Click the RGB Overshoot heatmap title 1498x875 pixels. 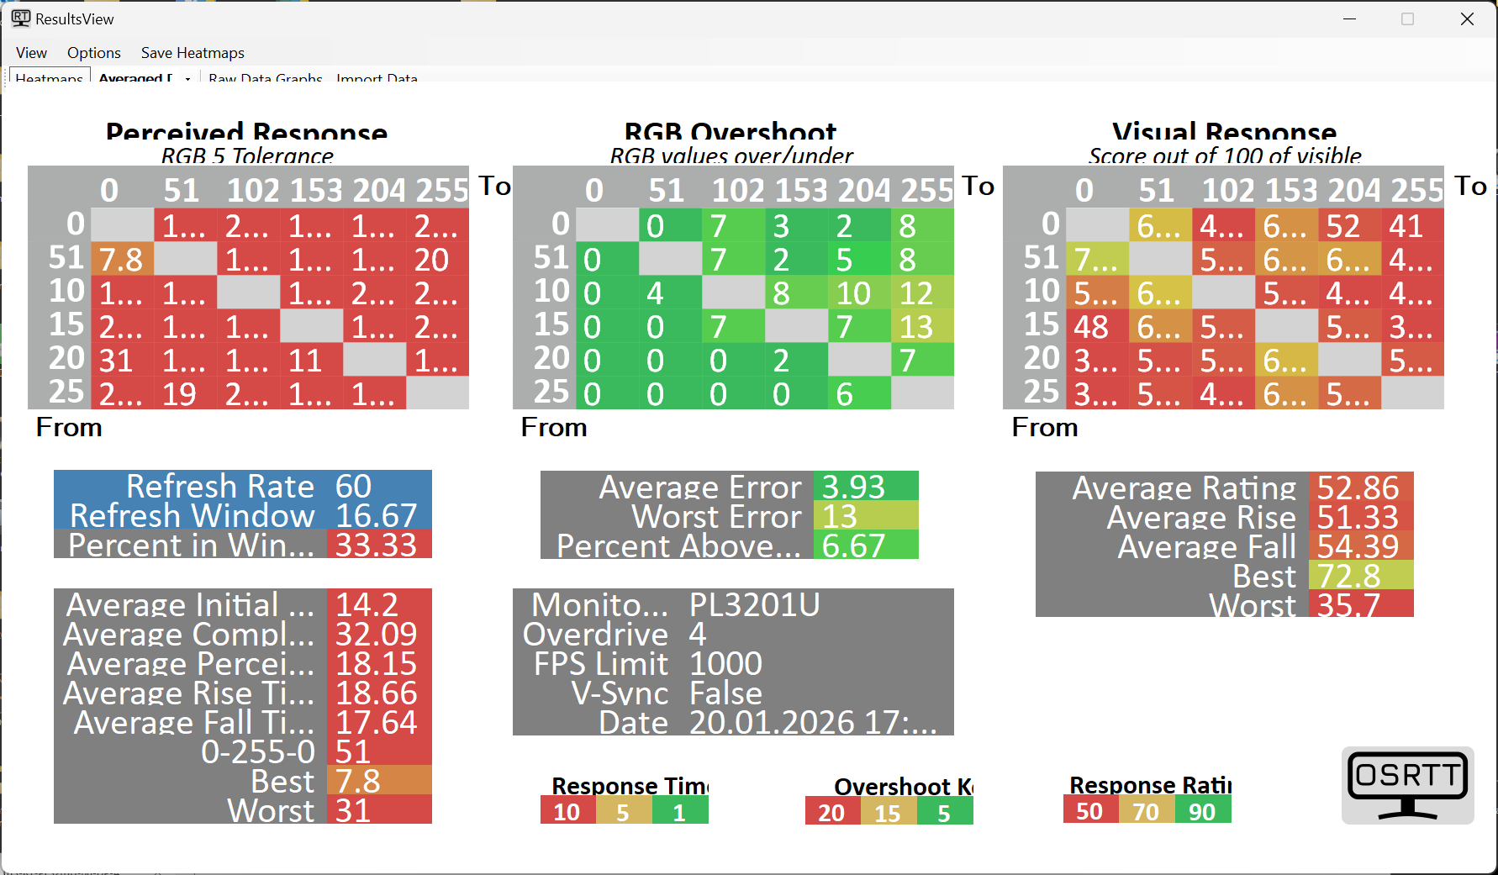point(730,132)
